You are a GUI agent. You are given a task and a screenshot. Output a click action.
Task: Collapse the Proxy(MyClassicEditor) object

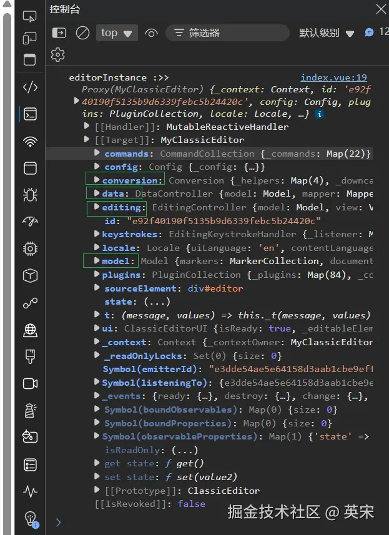click(x=76, y=101)
